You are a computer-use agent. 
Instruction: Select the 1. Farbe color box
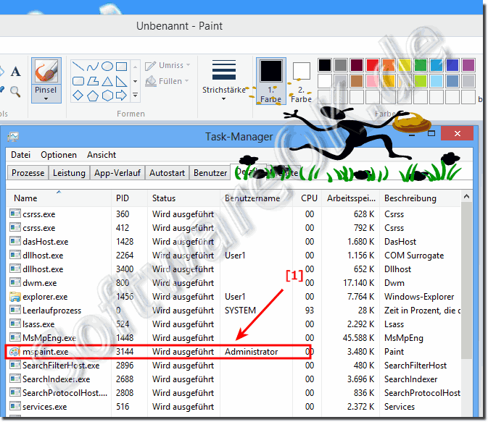point(270,81)
